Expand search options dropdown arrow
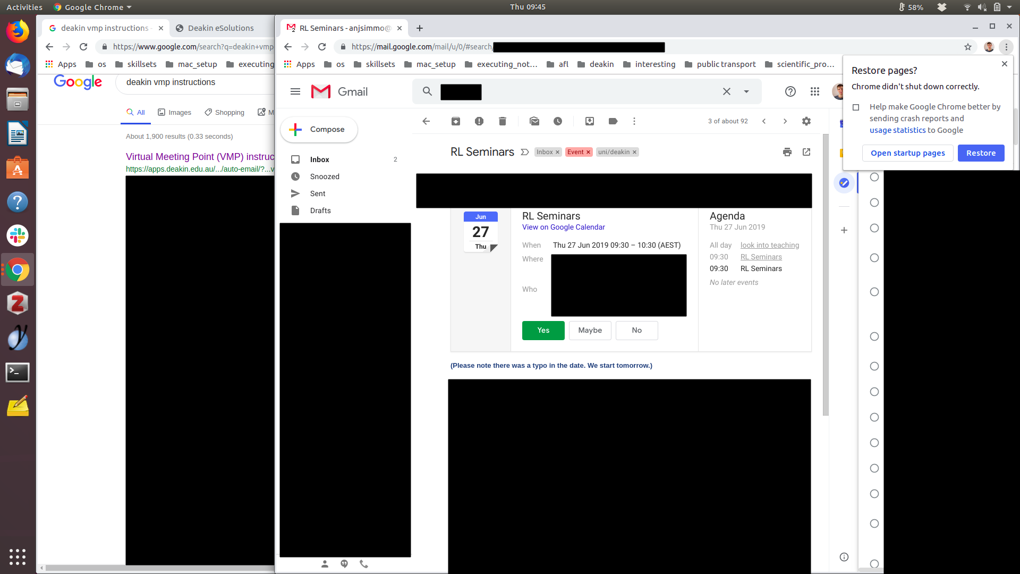This screenshot has width=1020, height=574. [x=746, y=91]
